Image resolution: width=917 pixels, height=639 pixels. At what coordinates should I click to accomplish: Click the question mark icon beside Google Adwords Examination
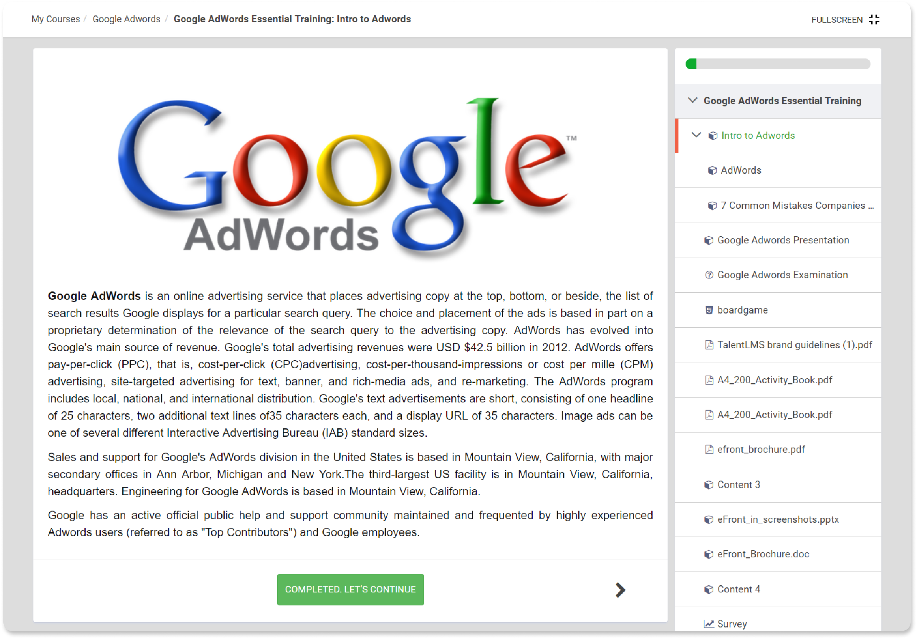(x=709, y=275)
